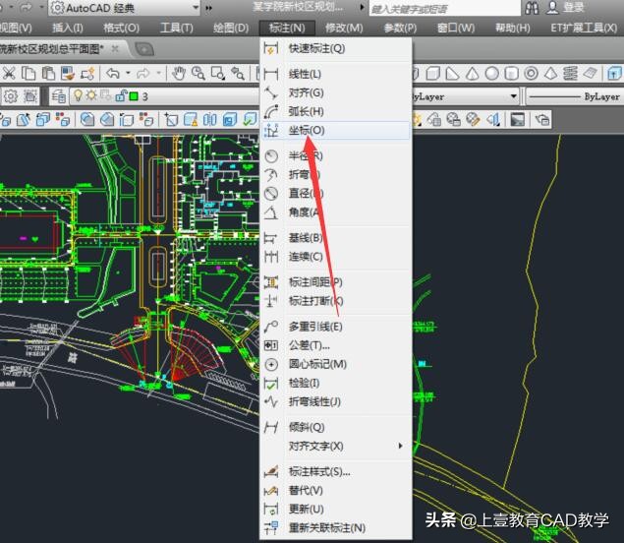Select the Copy Faces solid editing icon

(42, 119)
